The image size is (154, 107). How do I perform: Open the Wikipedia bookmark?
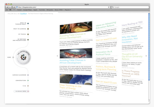[x=50, y=10]
